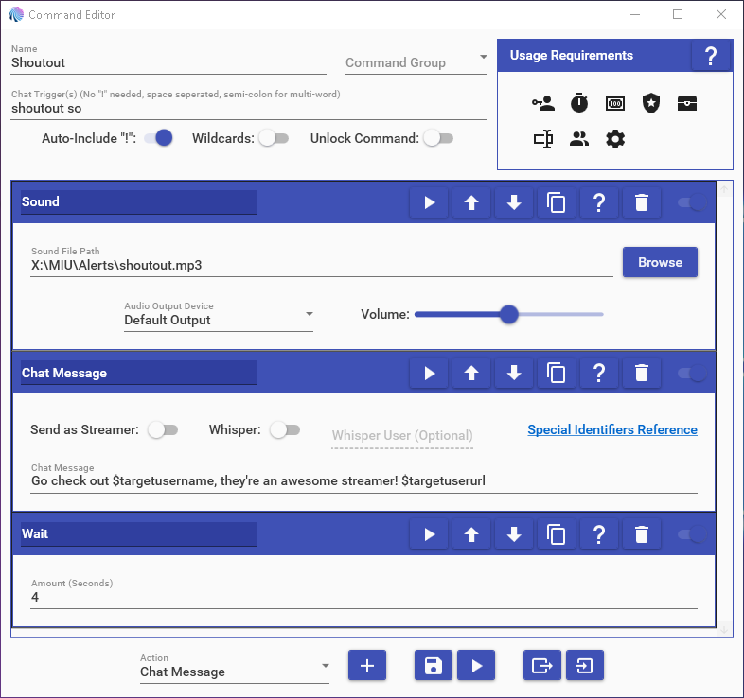The image size is (744, 698).
Task: Open the Command Group dropdown
Action: pos(416,62)
